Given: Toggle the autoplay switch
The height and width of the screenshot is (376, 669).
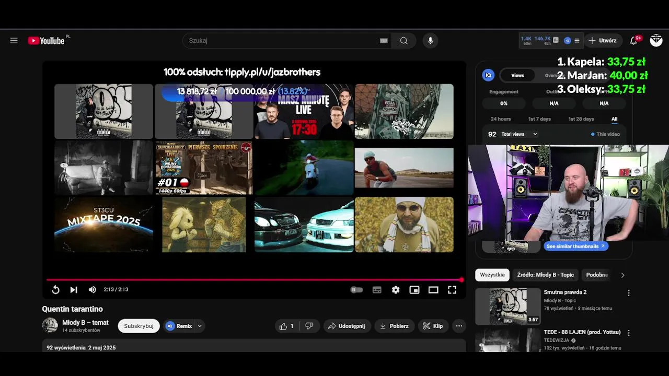Looking at the screenshot, I should (356, 289).
